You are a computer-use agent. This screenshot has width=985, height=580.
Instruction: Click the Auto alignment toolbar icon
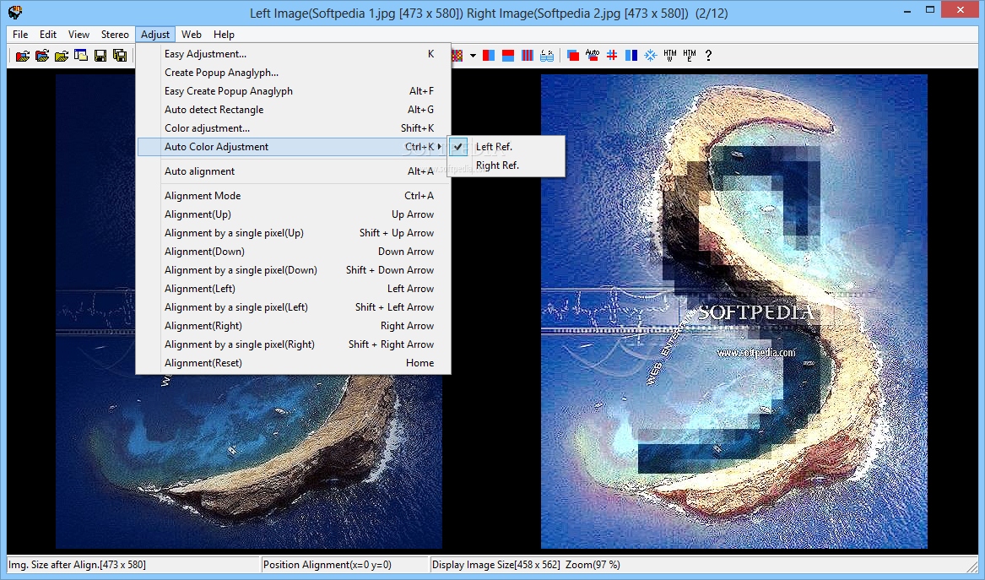tap(593, 55)
